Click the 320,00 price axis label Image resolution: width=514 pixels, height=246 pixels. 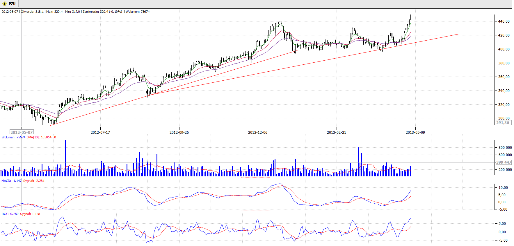pyautogui.click(x=504, y=104)
